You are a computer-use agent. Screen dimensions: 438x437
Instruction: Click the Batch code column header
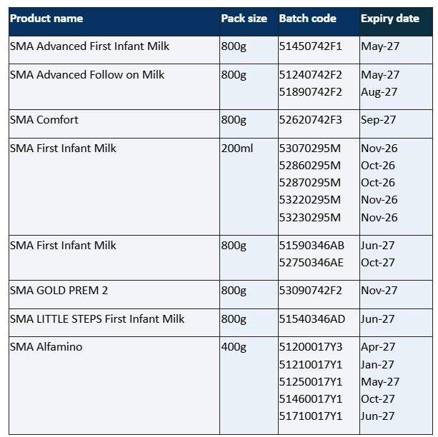[307, 19]
